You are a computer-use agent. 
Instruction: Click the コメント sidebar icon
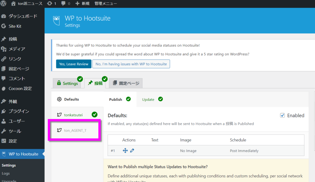point(3,78)
